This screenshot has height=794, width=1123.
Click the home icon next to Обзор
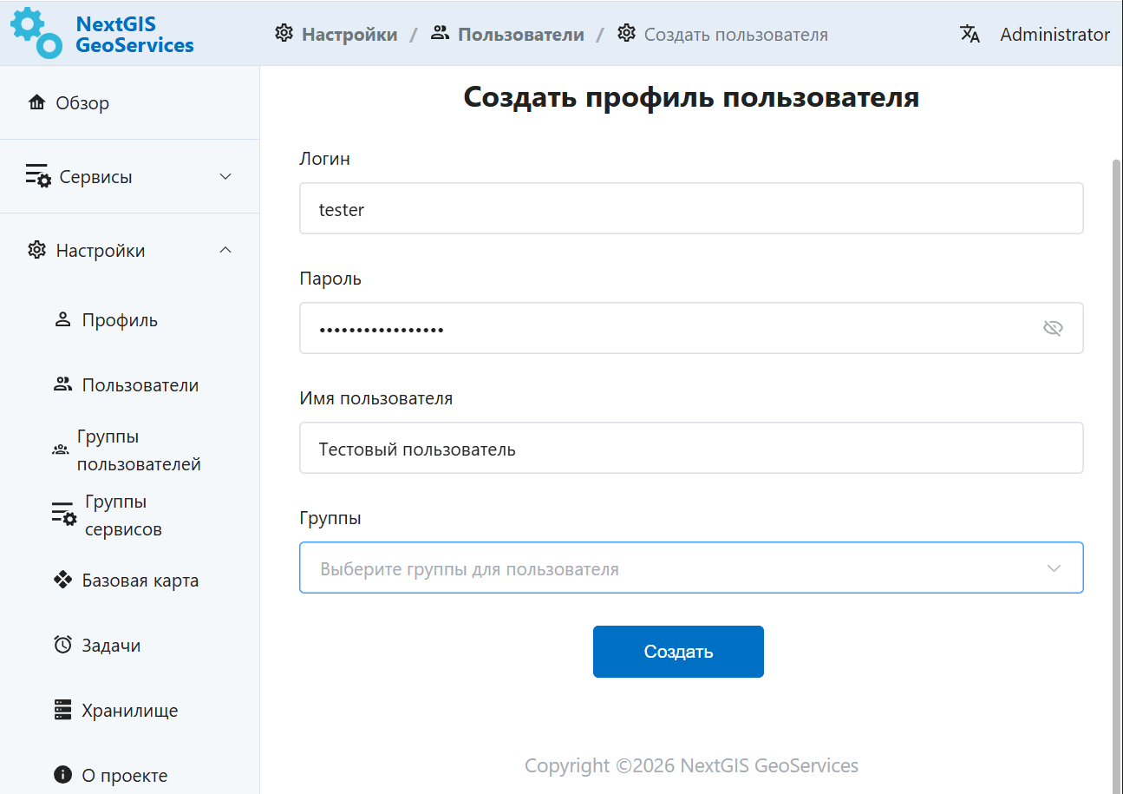(x=36, y=103)
